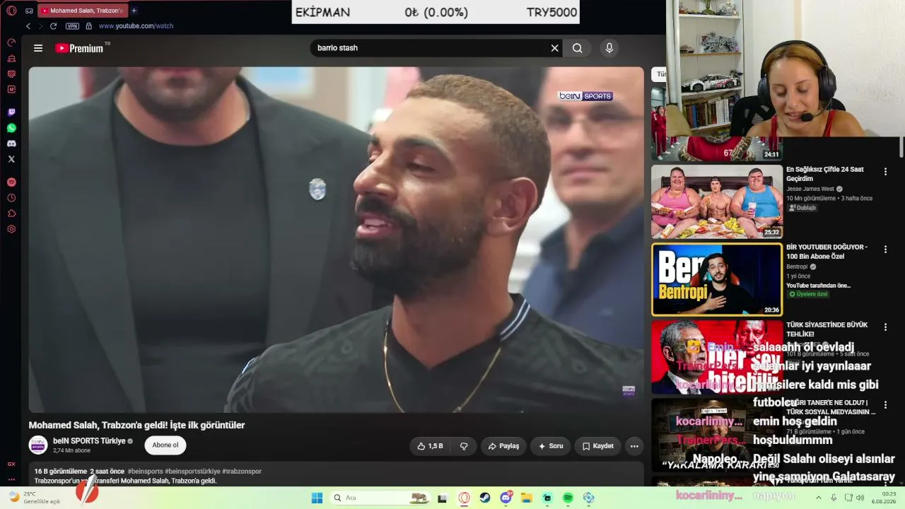905x509 pixels.
Task: Ask about the video with Soru
Action: (x=551, y=446)
